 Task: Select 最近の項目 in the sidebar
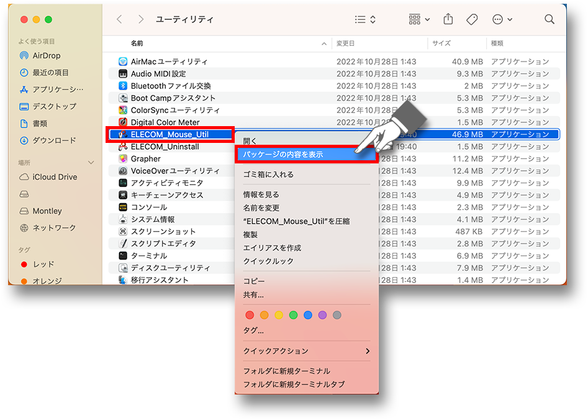tap(44, 73)
